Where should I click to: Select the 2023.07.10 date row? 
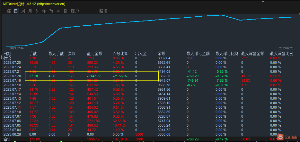[x=12, y=112]
